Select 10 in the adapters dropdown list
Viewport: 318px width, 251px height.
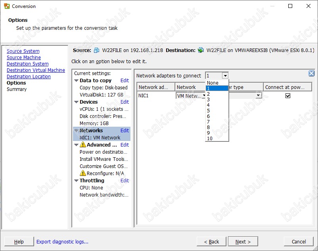217,138
